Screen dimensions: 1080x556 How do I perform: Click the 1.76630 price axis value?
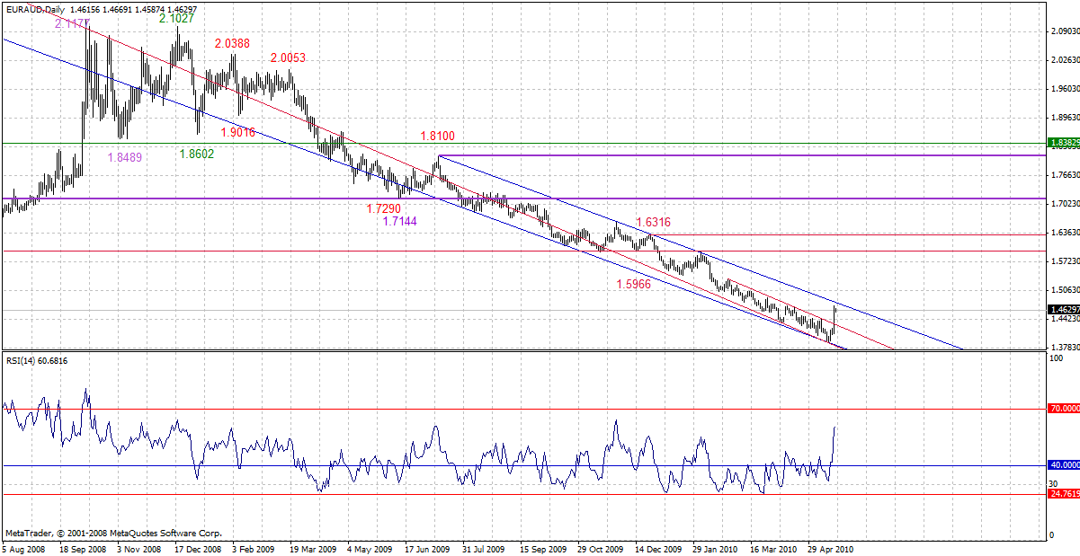pos(1065,175)
